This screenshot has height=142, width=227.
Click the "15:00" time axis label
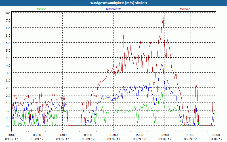[x=139, y=135]
